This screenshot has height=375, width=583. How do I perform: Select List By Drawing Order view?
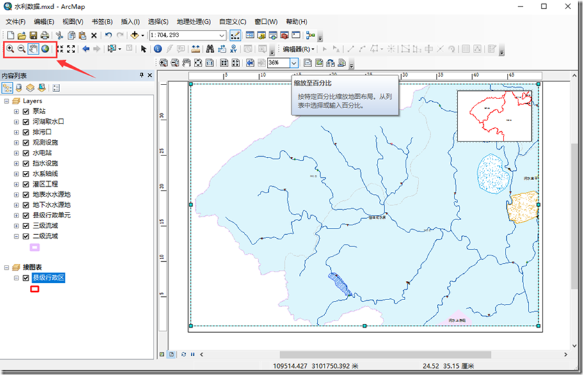coord(7,88)
